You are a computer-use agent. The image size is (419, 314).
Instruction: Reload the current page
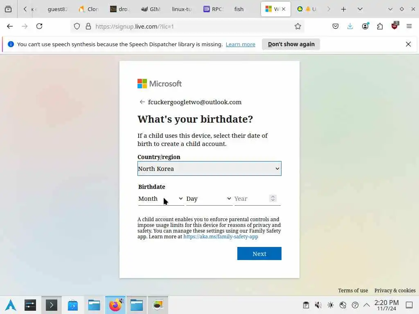point(39,26)
